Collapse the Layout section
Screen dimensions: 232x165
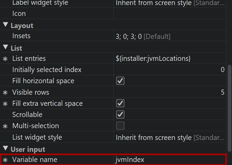[5, 25]
